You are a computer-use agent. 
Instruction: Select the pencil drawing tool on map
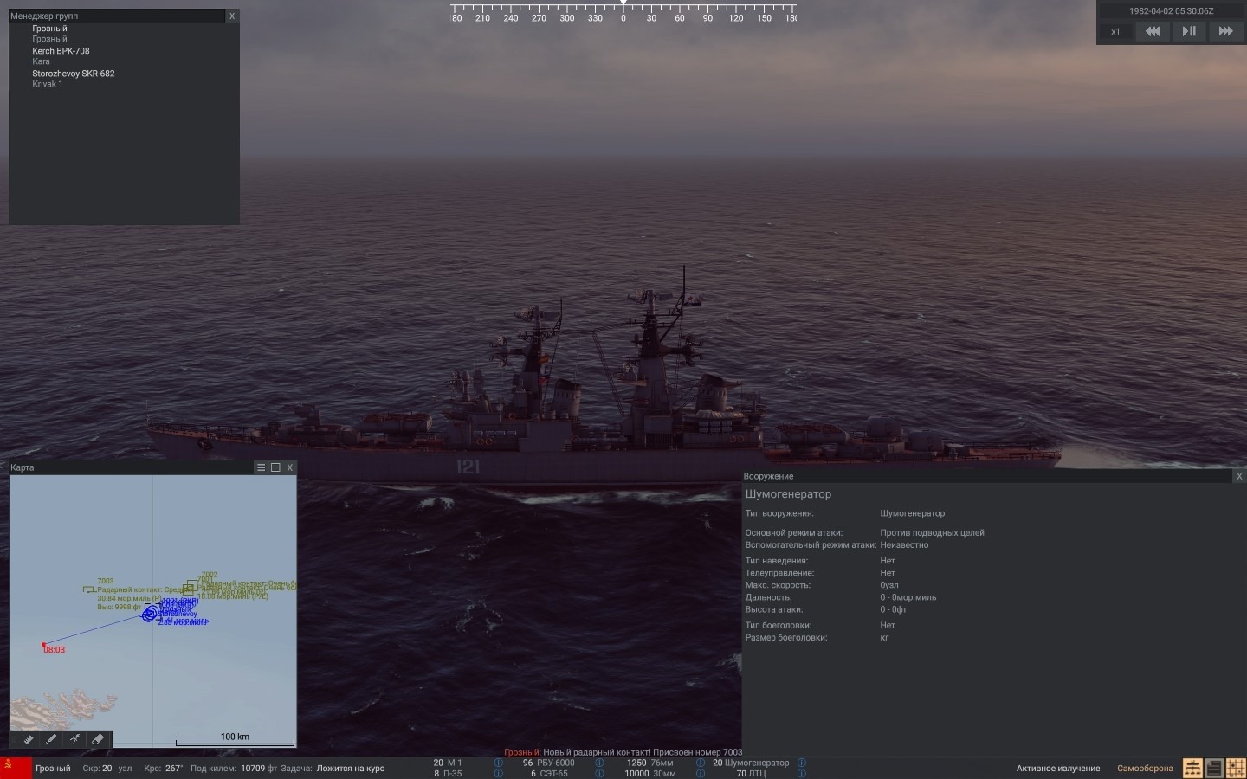point(51,739)
